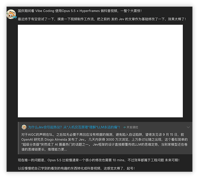The image size is (199, 178).
Task: Open the post author's fox avatar
Action: pyautogui.click(x=11, y=14)
